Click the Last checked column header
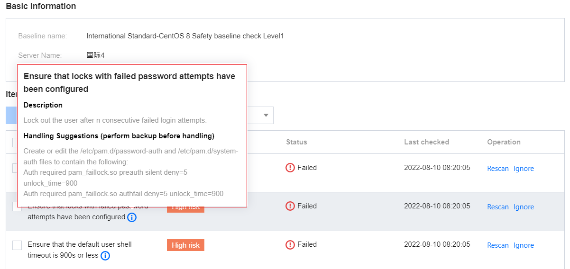 click(426, 142)
